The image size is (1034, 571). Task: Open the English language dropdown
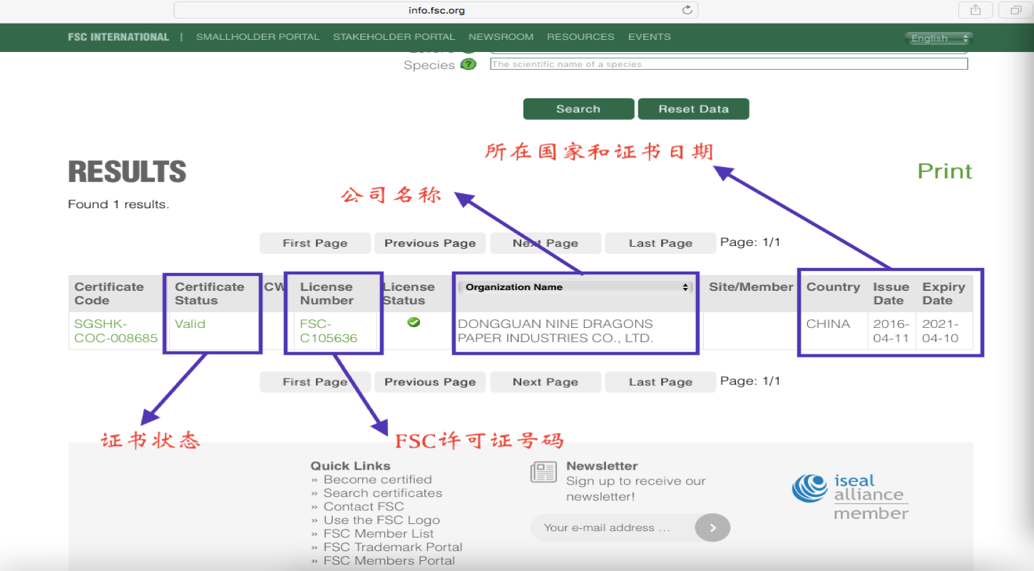(938, 38)
